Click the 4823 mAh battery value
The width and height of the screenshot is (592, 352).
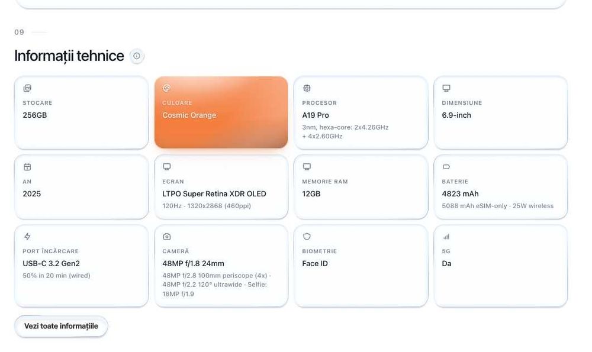pos(460,194)
